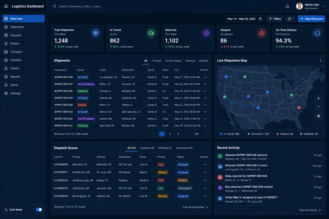Click the On-Time Delivery ring icon
The width and height of the screenshot is (329, 219).
[317, 33]
